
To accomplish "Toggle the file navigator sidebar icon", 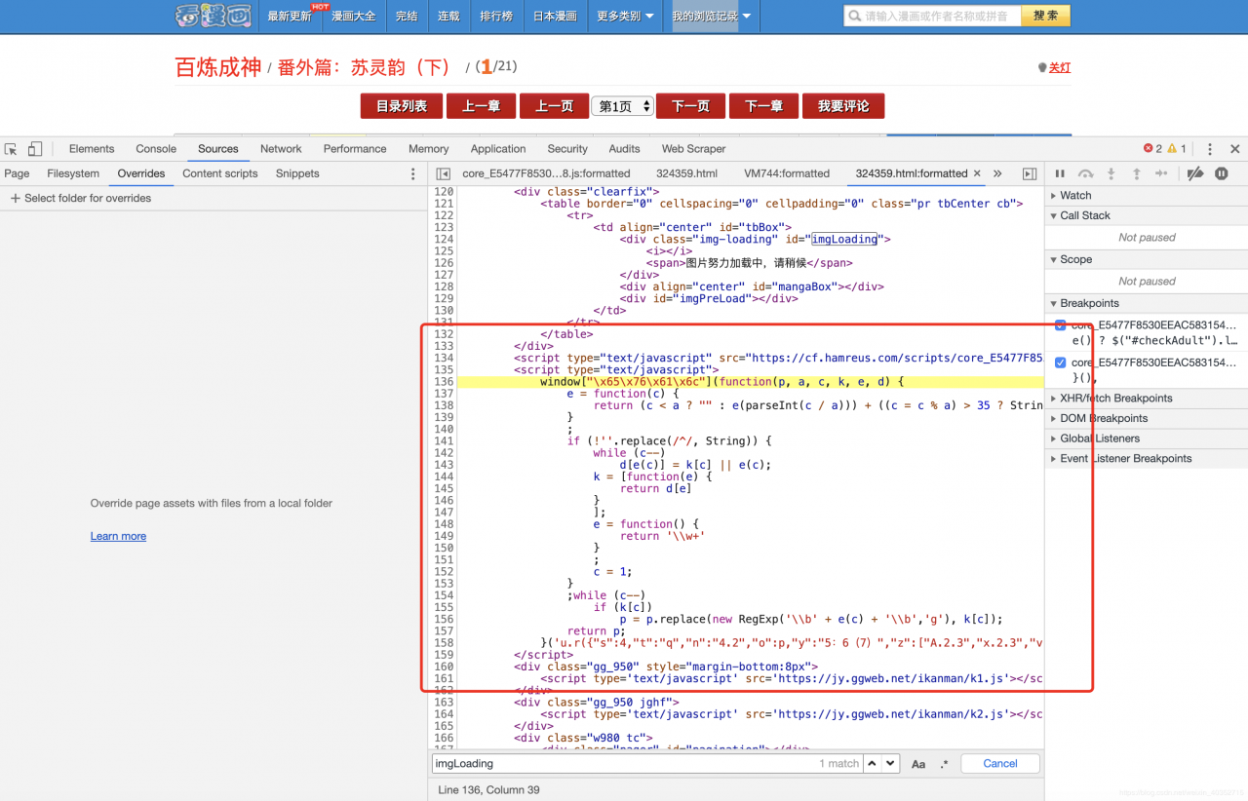I will click(x=443, y=173).
